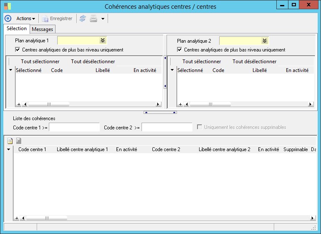Select the Sélection tab
Screen dimensions: 321x234
click(17, 28)
